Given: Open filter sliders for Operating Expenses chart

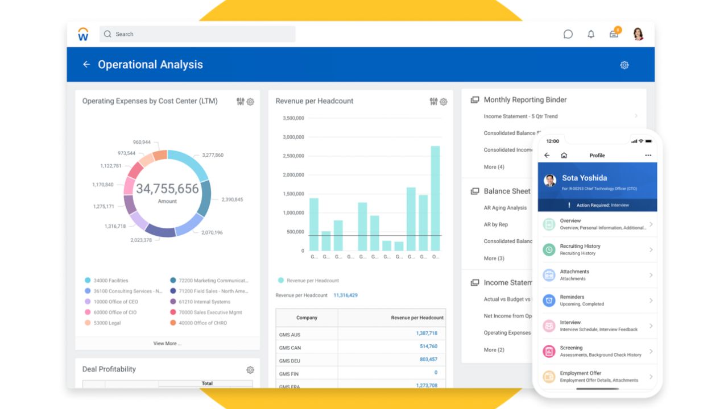Looking at the screenshot, I should 241,102.
